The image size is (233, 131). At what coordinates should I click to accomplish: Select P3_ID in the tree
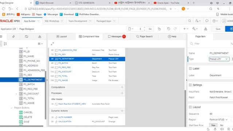pyautogui.click(x=27, y=52)
